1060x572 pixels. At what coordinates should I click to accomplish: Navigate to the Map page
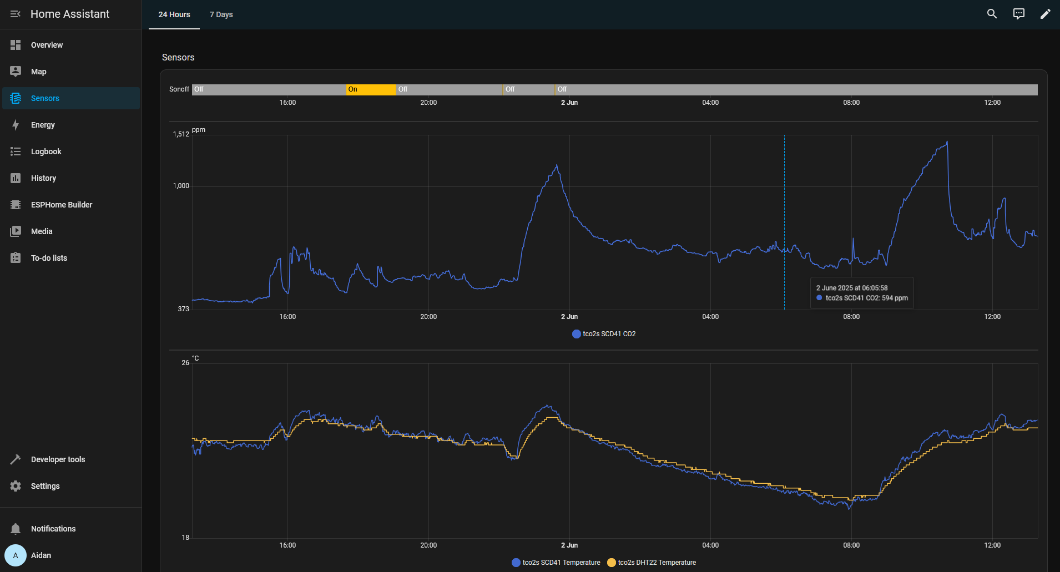(38, 72)
